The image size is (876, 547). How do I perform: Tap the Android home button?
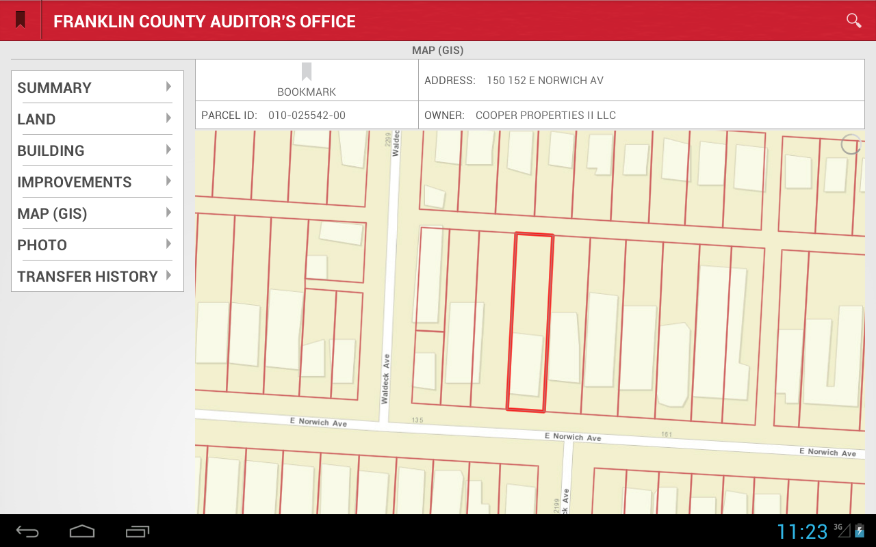82,531
